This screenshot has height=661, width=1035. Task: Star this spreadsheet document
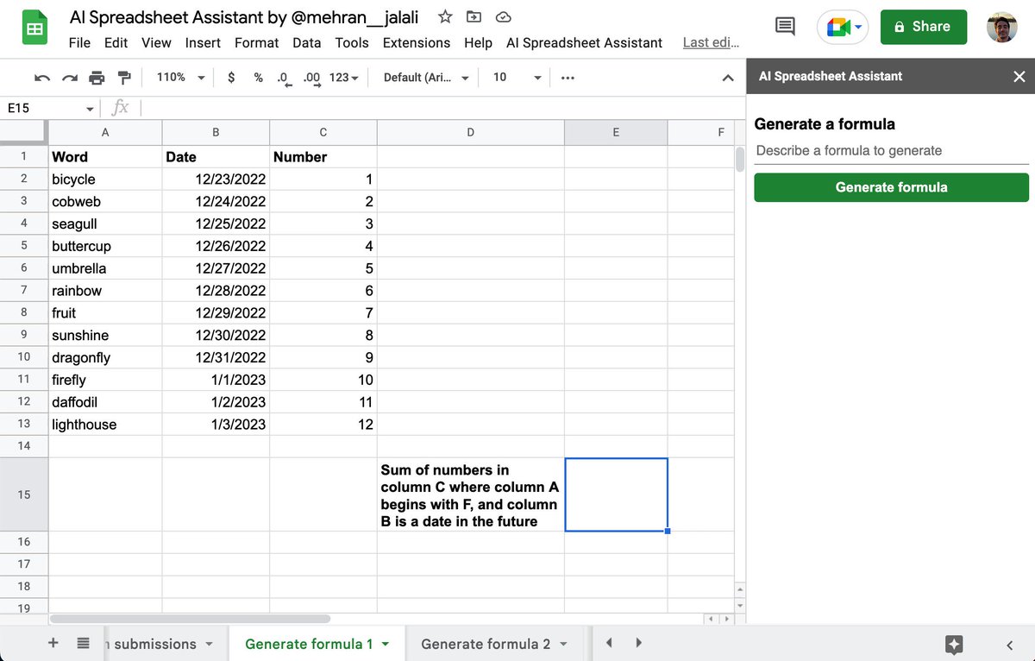coord(445,16)
